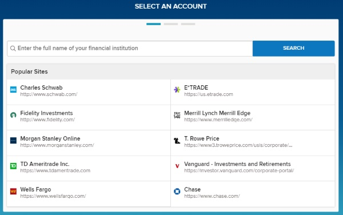Focus the financial institution name field
This screenshot has width=343, height=215.
click(x=130, y=49)
